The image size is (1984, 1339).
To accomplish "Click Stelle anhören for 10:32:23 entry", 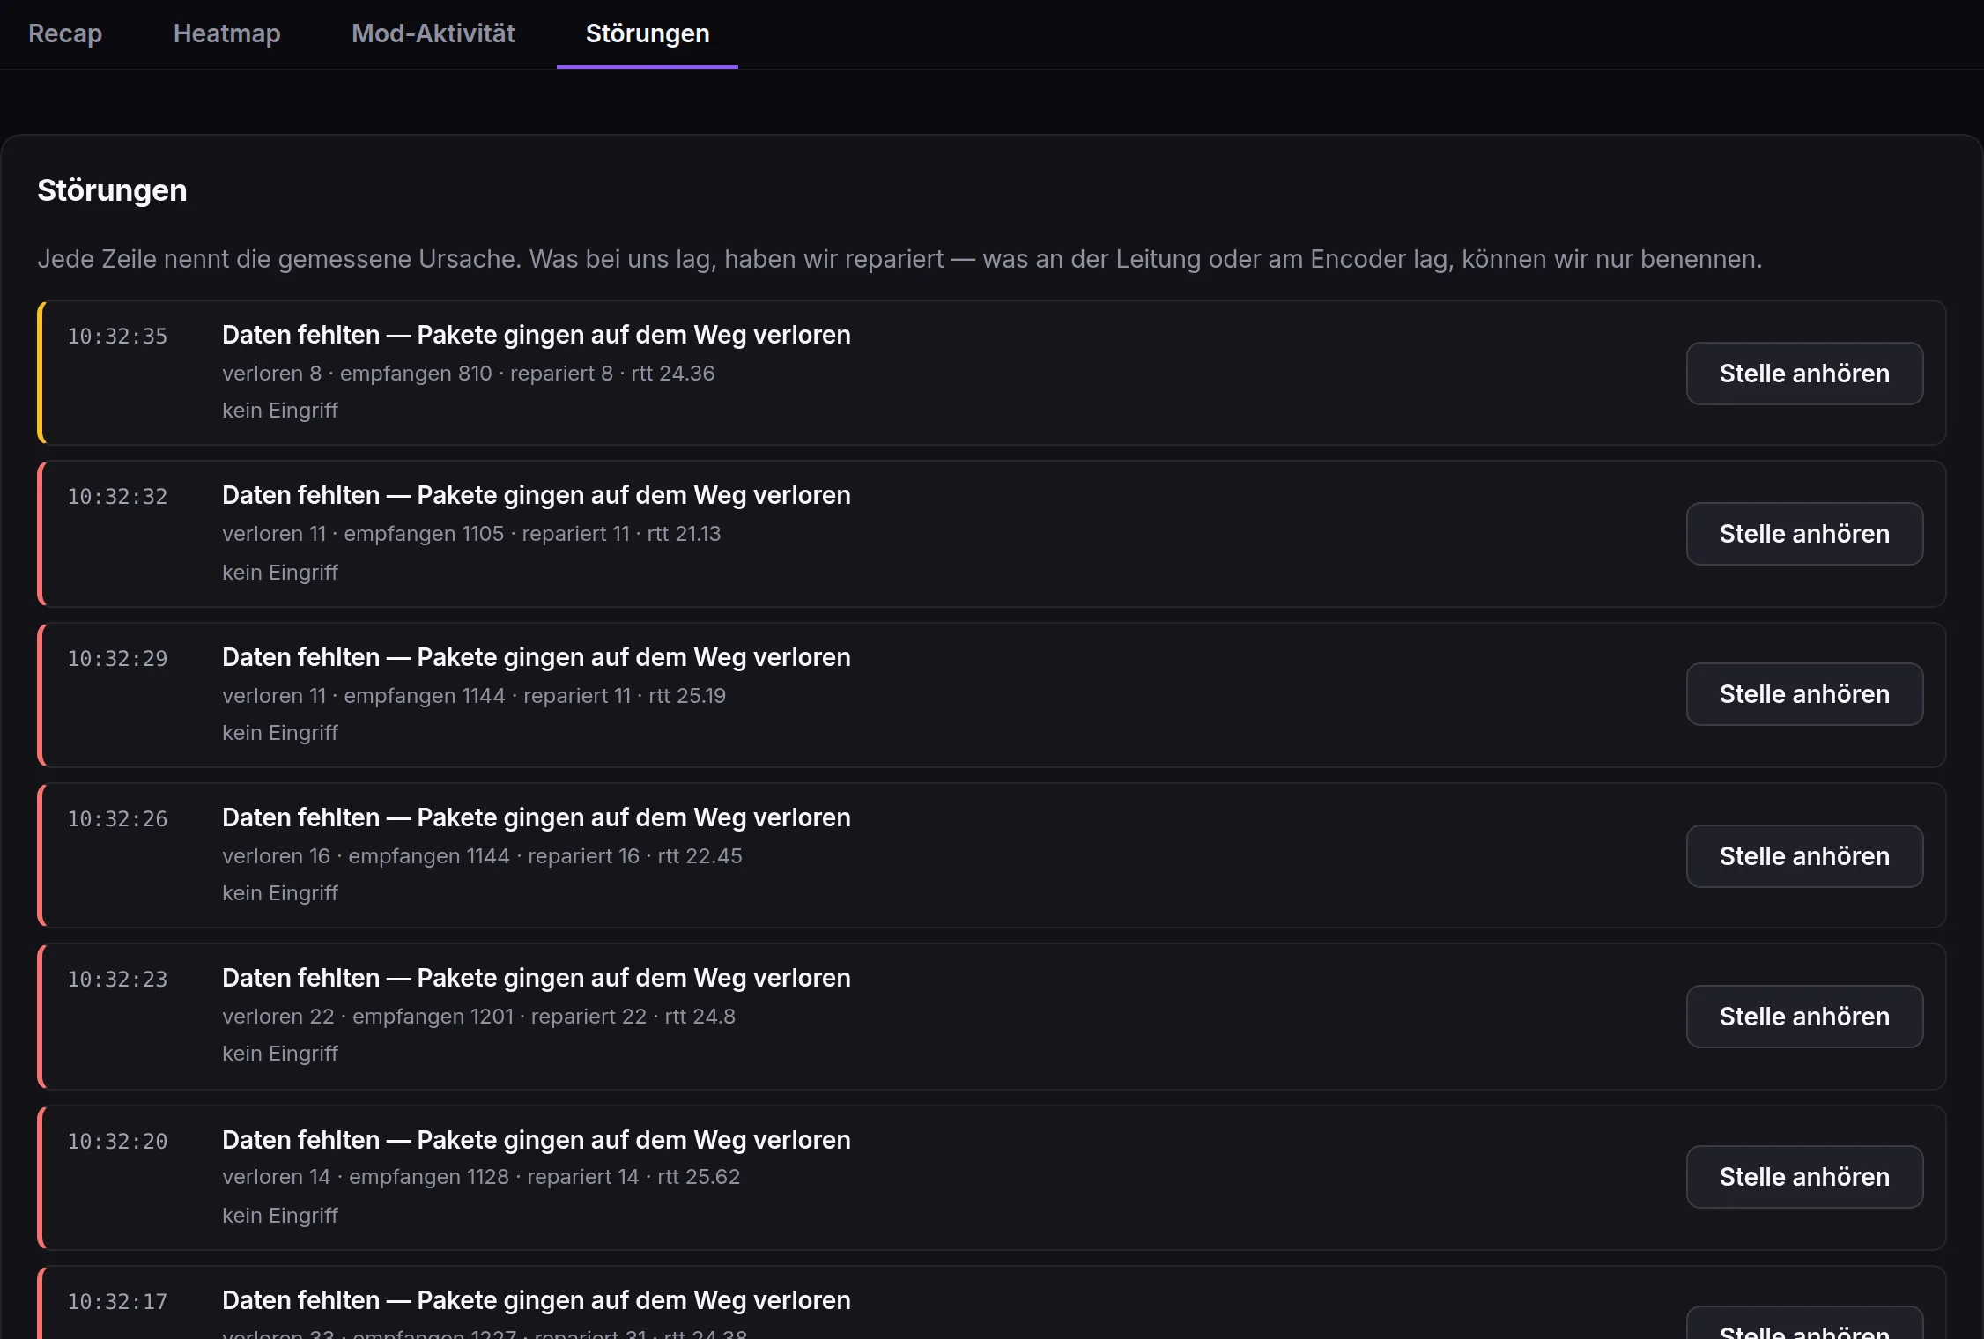I will click(1804, 1017).
